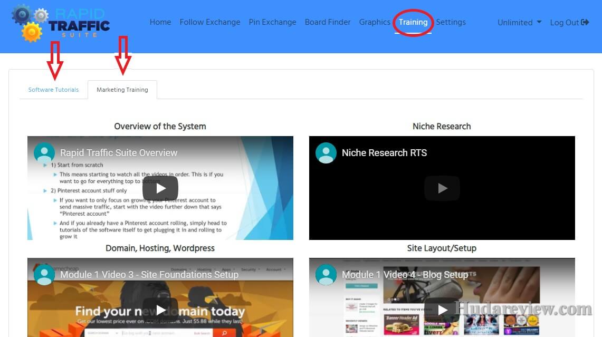
Task: Switch to the Software Tutorials tab
Action: click(x=53, y=90)
